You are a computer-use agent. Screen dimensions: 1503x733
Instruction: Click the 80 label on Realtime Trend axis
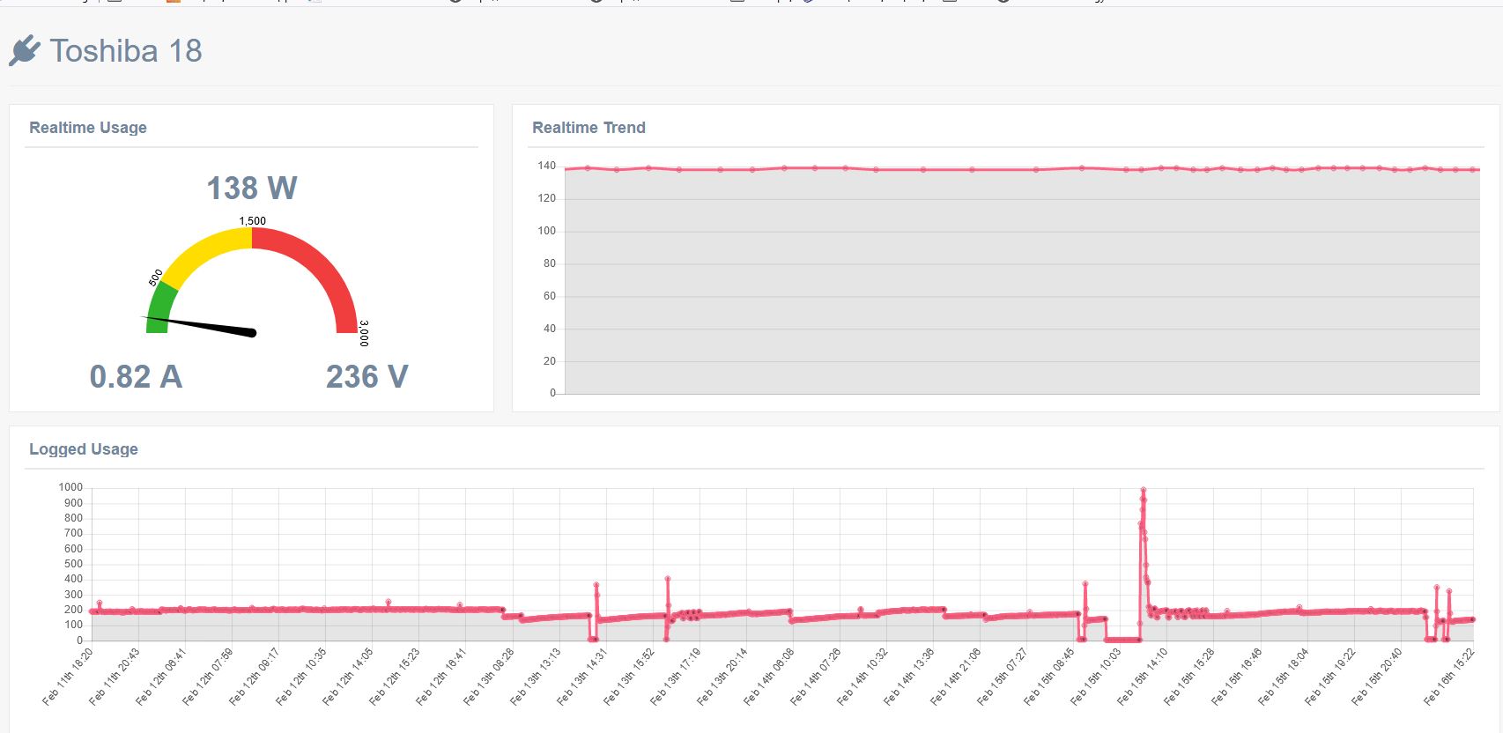tap(549, 263)
